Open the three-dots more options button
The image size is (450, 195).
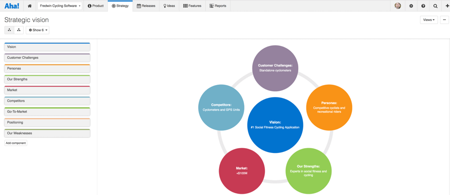point(444,20)
